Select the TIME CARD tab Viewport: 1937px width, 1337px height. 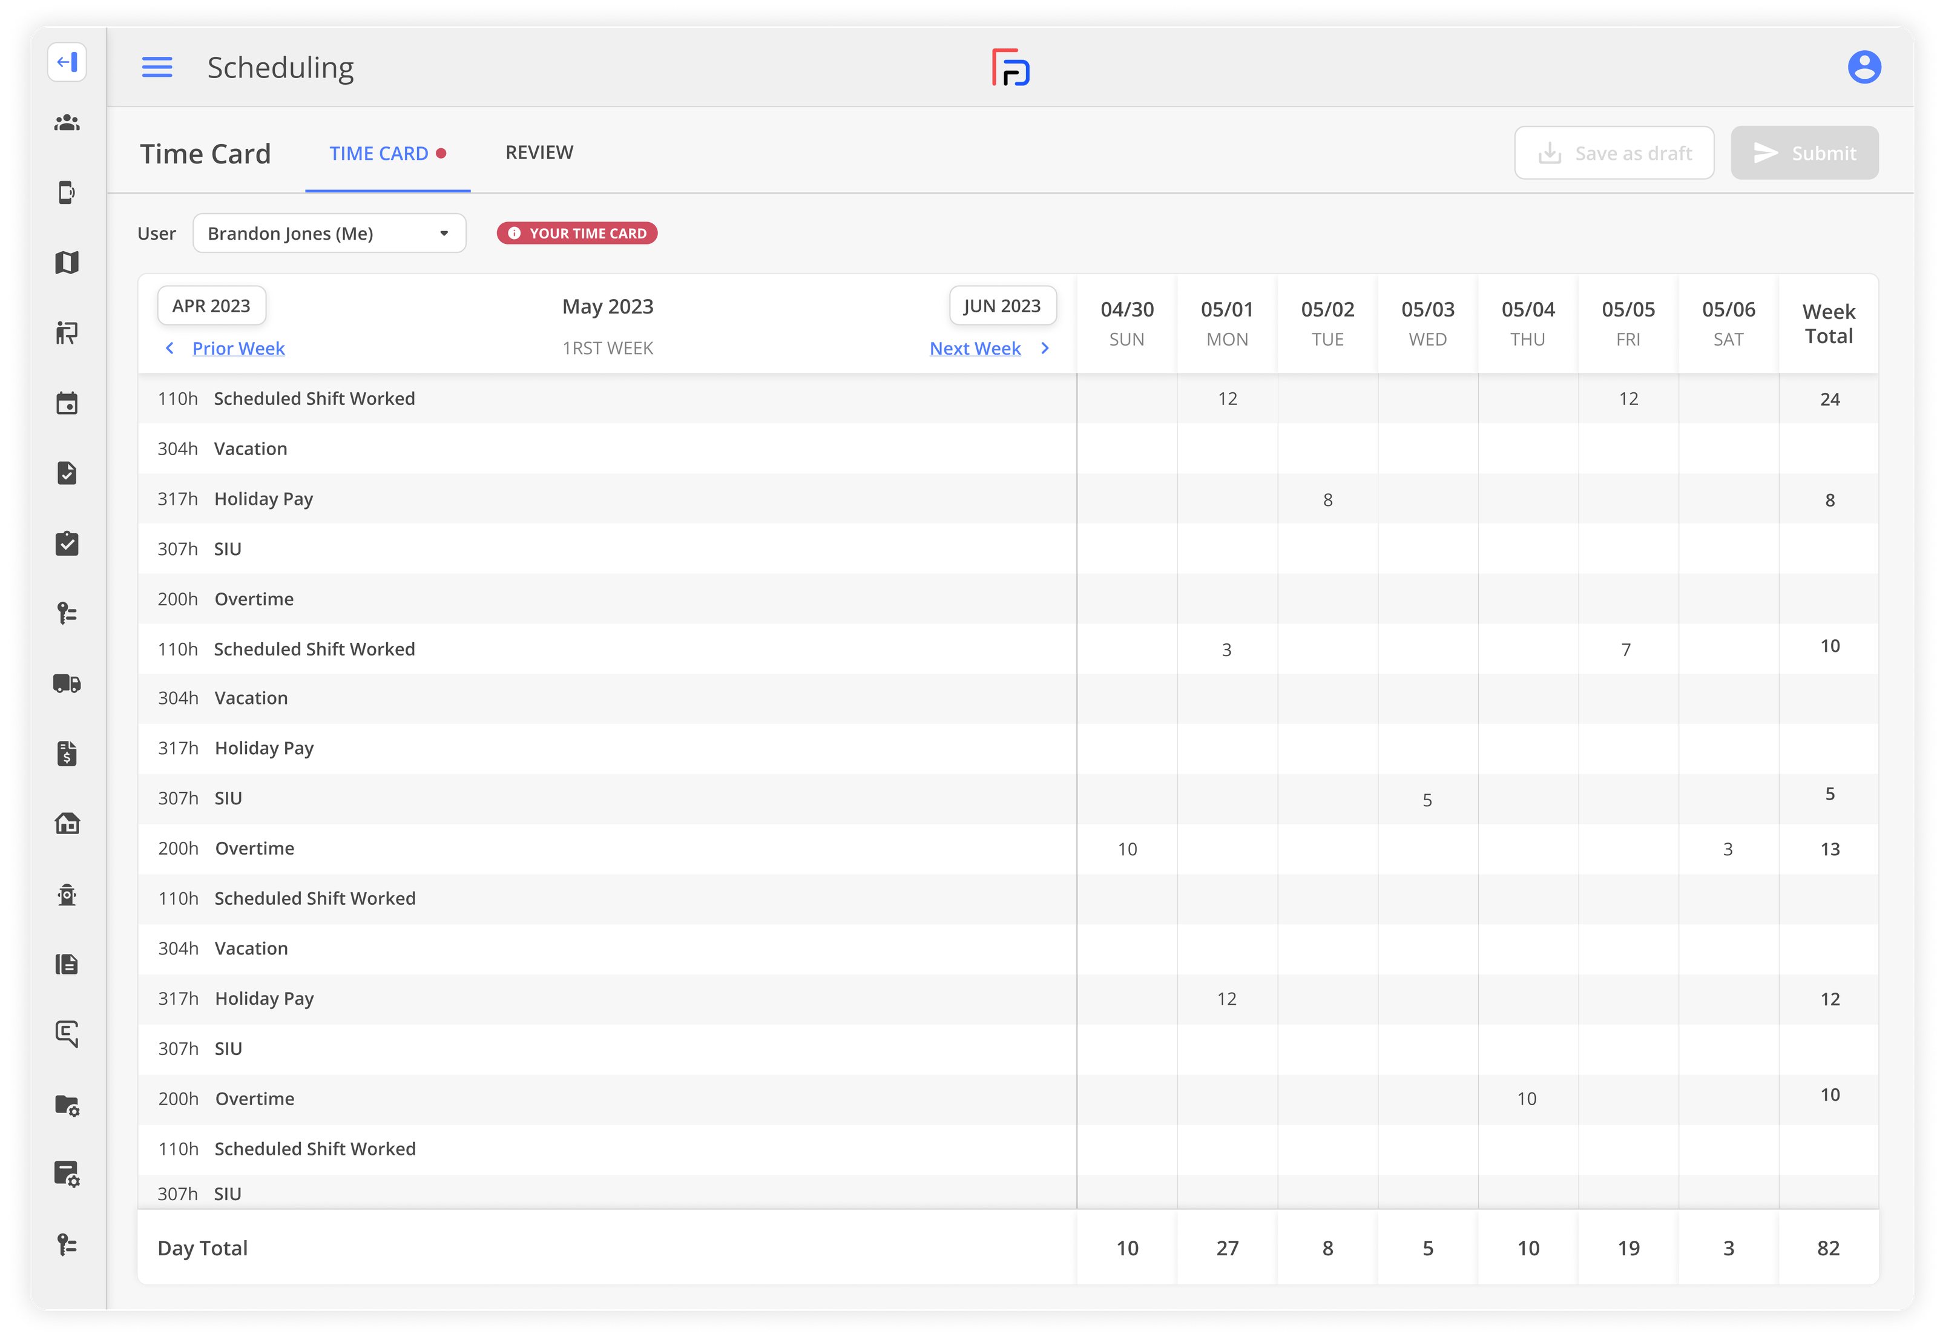pos(379,153)
